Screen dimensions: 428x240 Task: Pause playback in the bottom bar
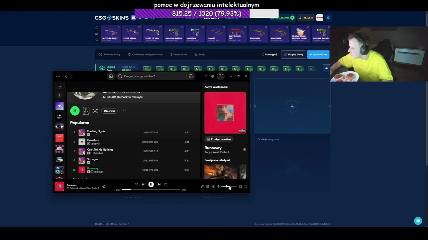(151, 184)
